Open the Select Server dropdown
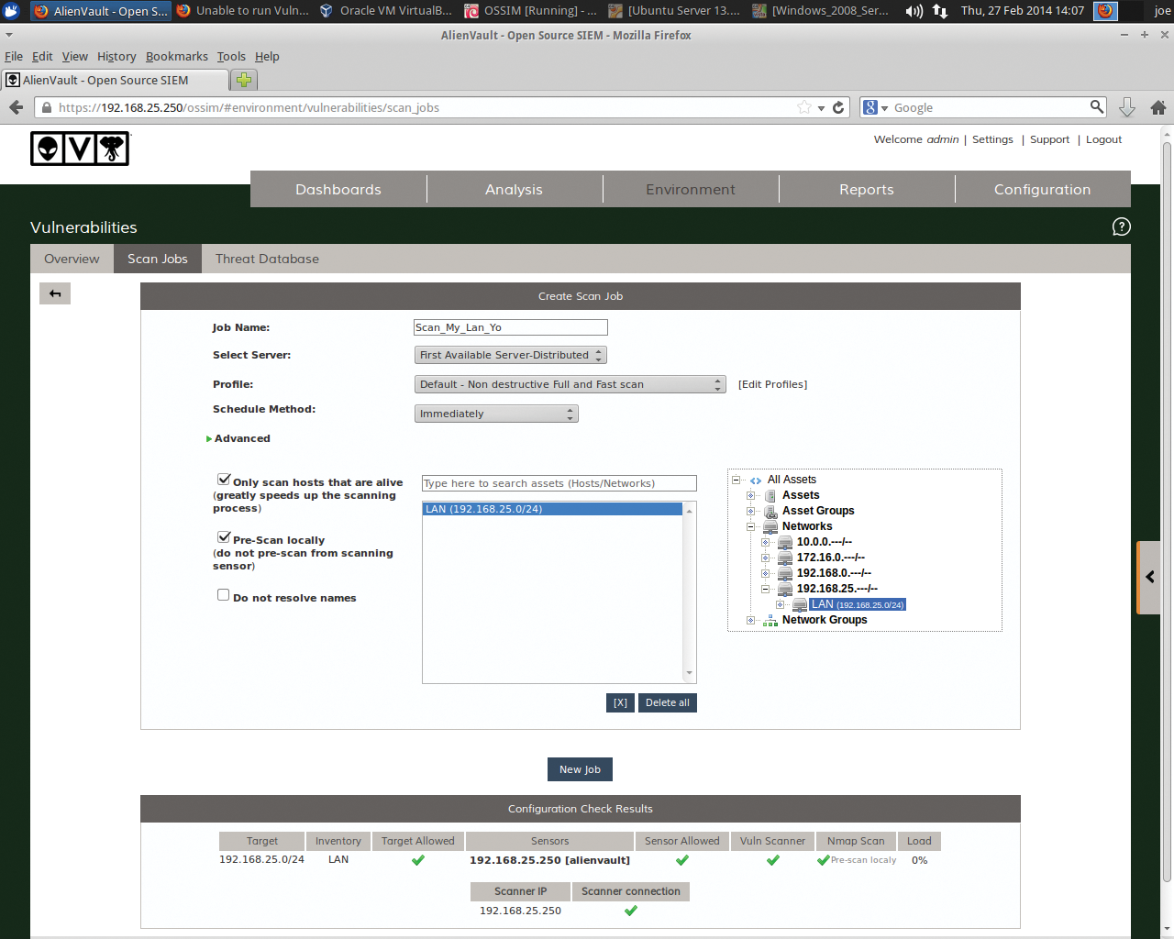This screenshot has height=939, width=1174. pos(510,355)
